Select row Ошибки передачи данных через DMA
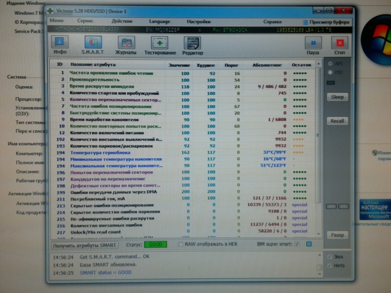The width and height of the screenshot is (391, 293). pos(182,192)
